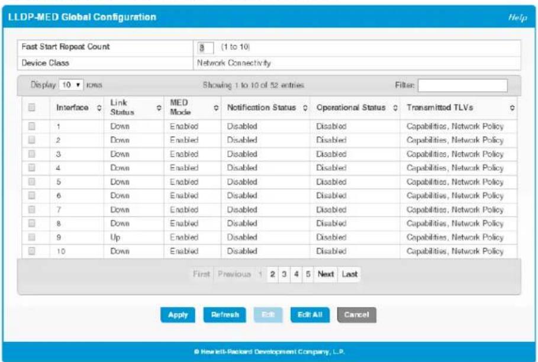Viewport: 538px width, 362px height.
Task: Click the Notification Status header label
Action: point(262,108)
